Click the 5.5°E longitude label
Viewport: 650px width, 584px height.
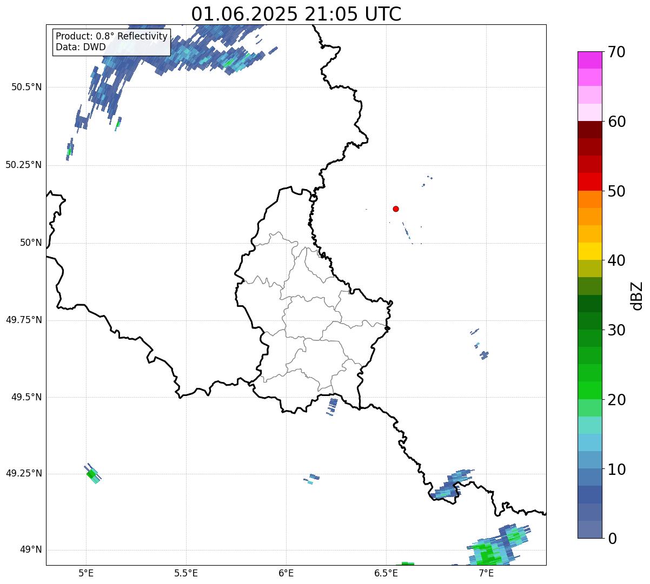pyautogui.click(x=186, y=573)
